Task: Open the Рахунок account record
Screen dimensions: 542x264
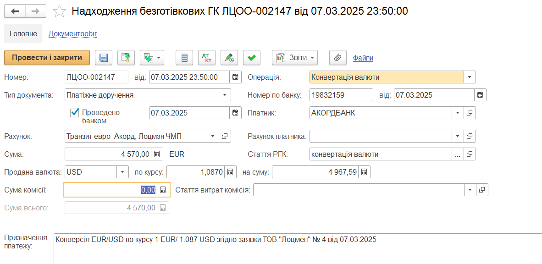Action: (x=225, y=136)
